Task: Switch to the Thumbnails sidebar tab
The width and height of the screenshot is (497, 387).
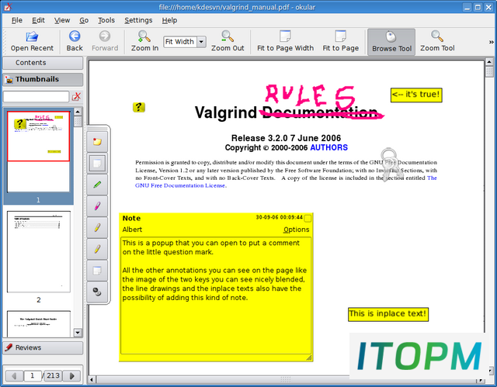Action: (x=43, y=79)
